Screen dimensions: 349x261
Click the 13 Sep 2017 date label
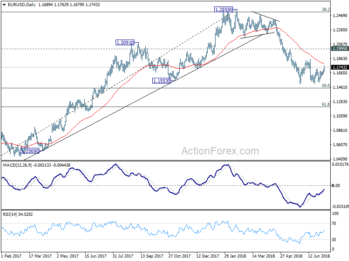pyautogui.click(x=151, y=256)
